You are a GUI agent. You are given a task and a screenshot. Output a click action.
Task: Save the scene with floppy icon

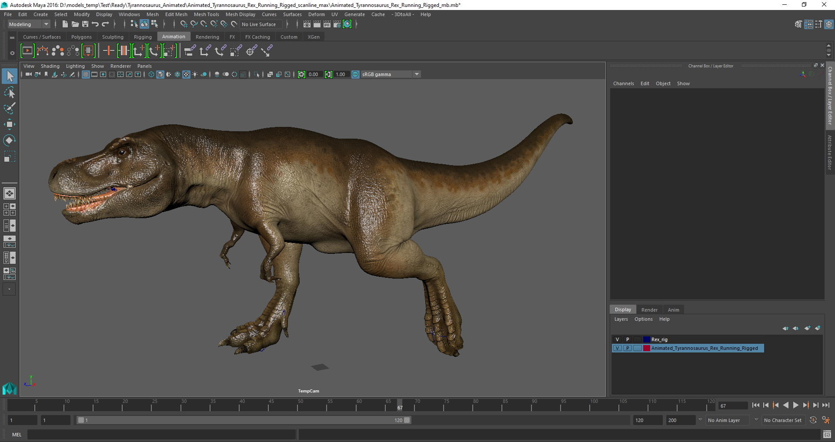(x=85, y=24)
